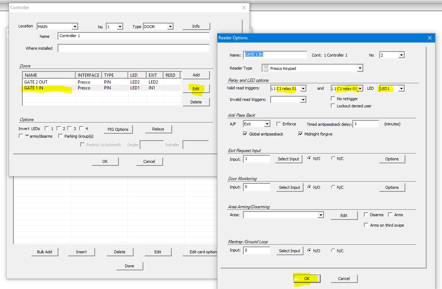Click the INTERFACE column header
This screenshot has width=442, height=289.
(89, 75)
